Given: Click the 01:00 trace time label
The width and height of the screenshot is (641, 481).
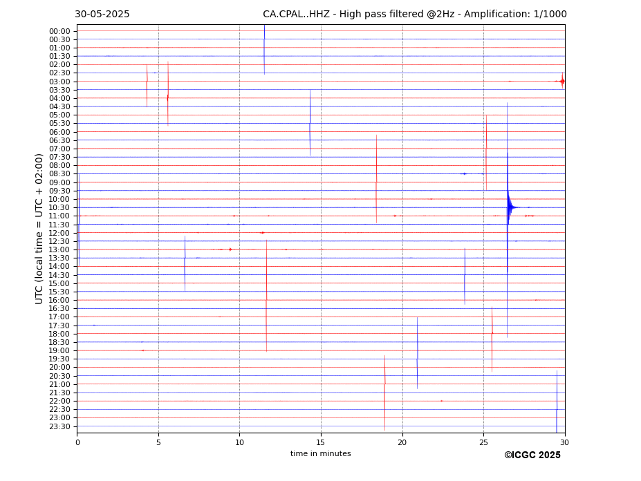Looking at the screenshot, I should (x=59, y=48).
